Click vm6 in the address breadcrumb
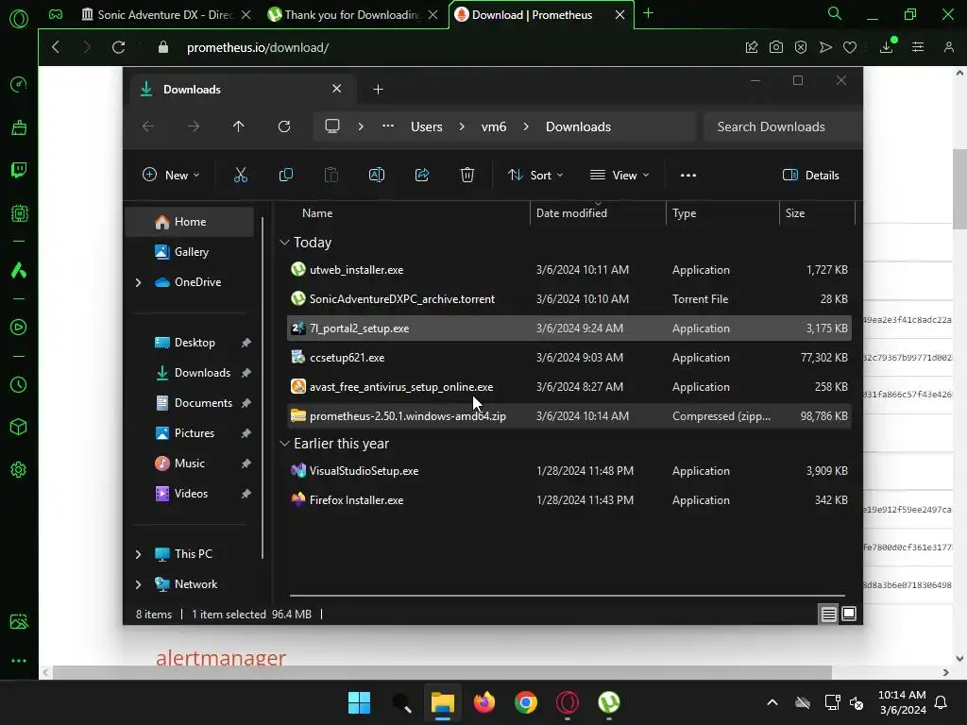The width and height of the screenshot is (967, 725). tap(493, 126)
